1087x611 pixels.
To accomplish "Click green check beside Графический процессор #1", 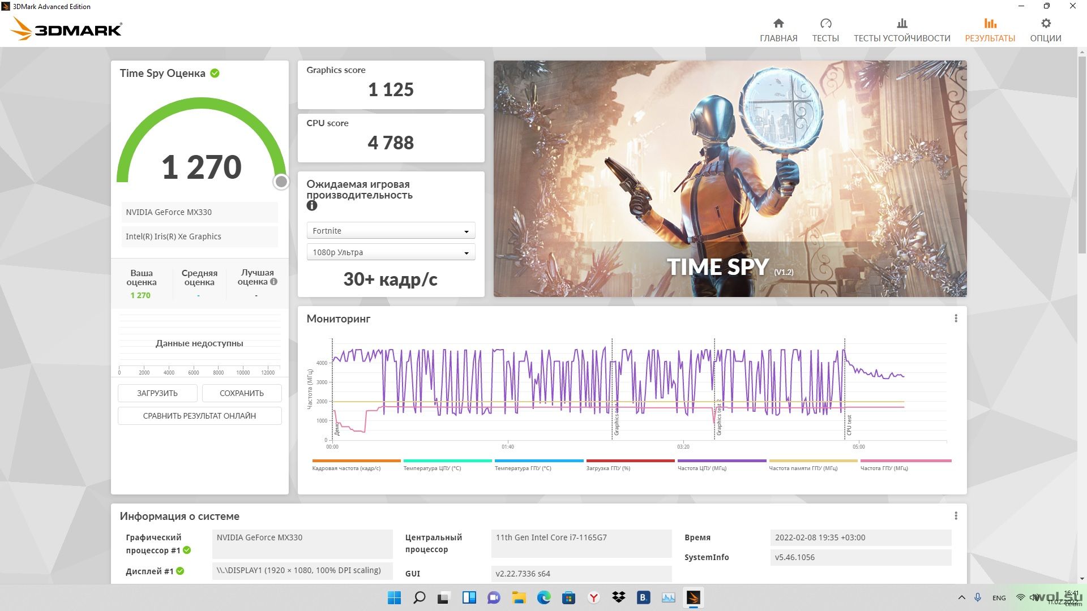I will 187,550.
